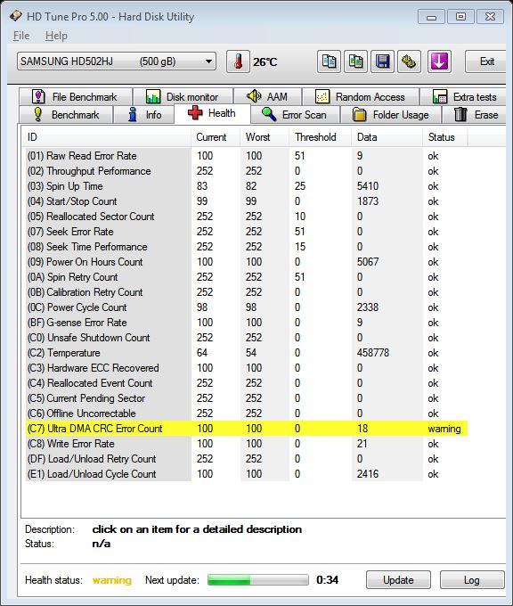The image size is (513, 606).
Task: Click the Log button
Action: point(472,580)
